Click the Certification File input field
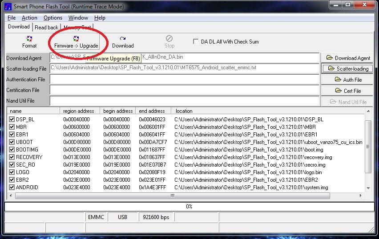The image size is (379, 239). [185, 90]
